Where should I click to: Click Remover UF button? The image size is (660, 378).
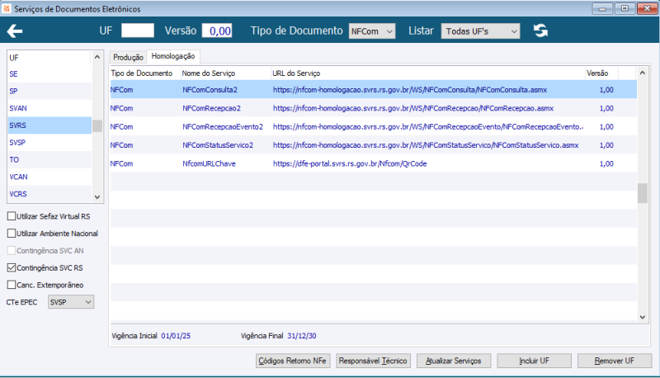pyautogui.click(x=614, y=361)
